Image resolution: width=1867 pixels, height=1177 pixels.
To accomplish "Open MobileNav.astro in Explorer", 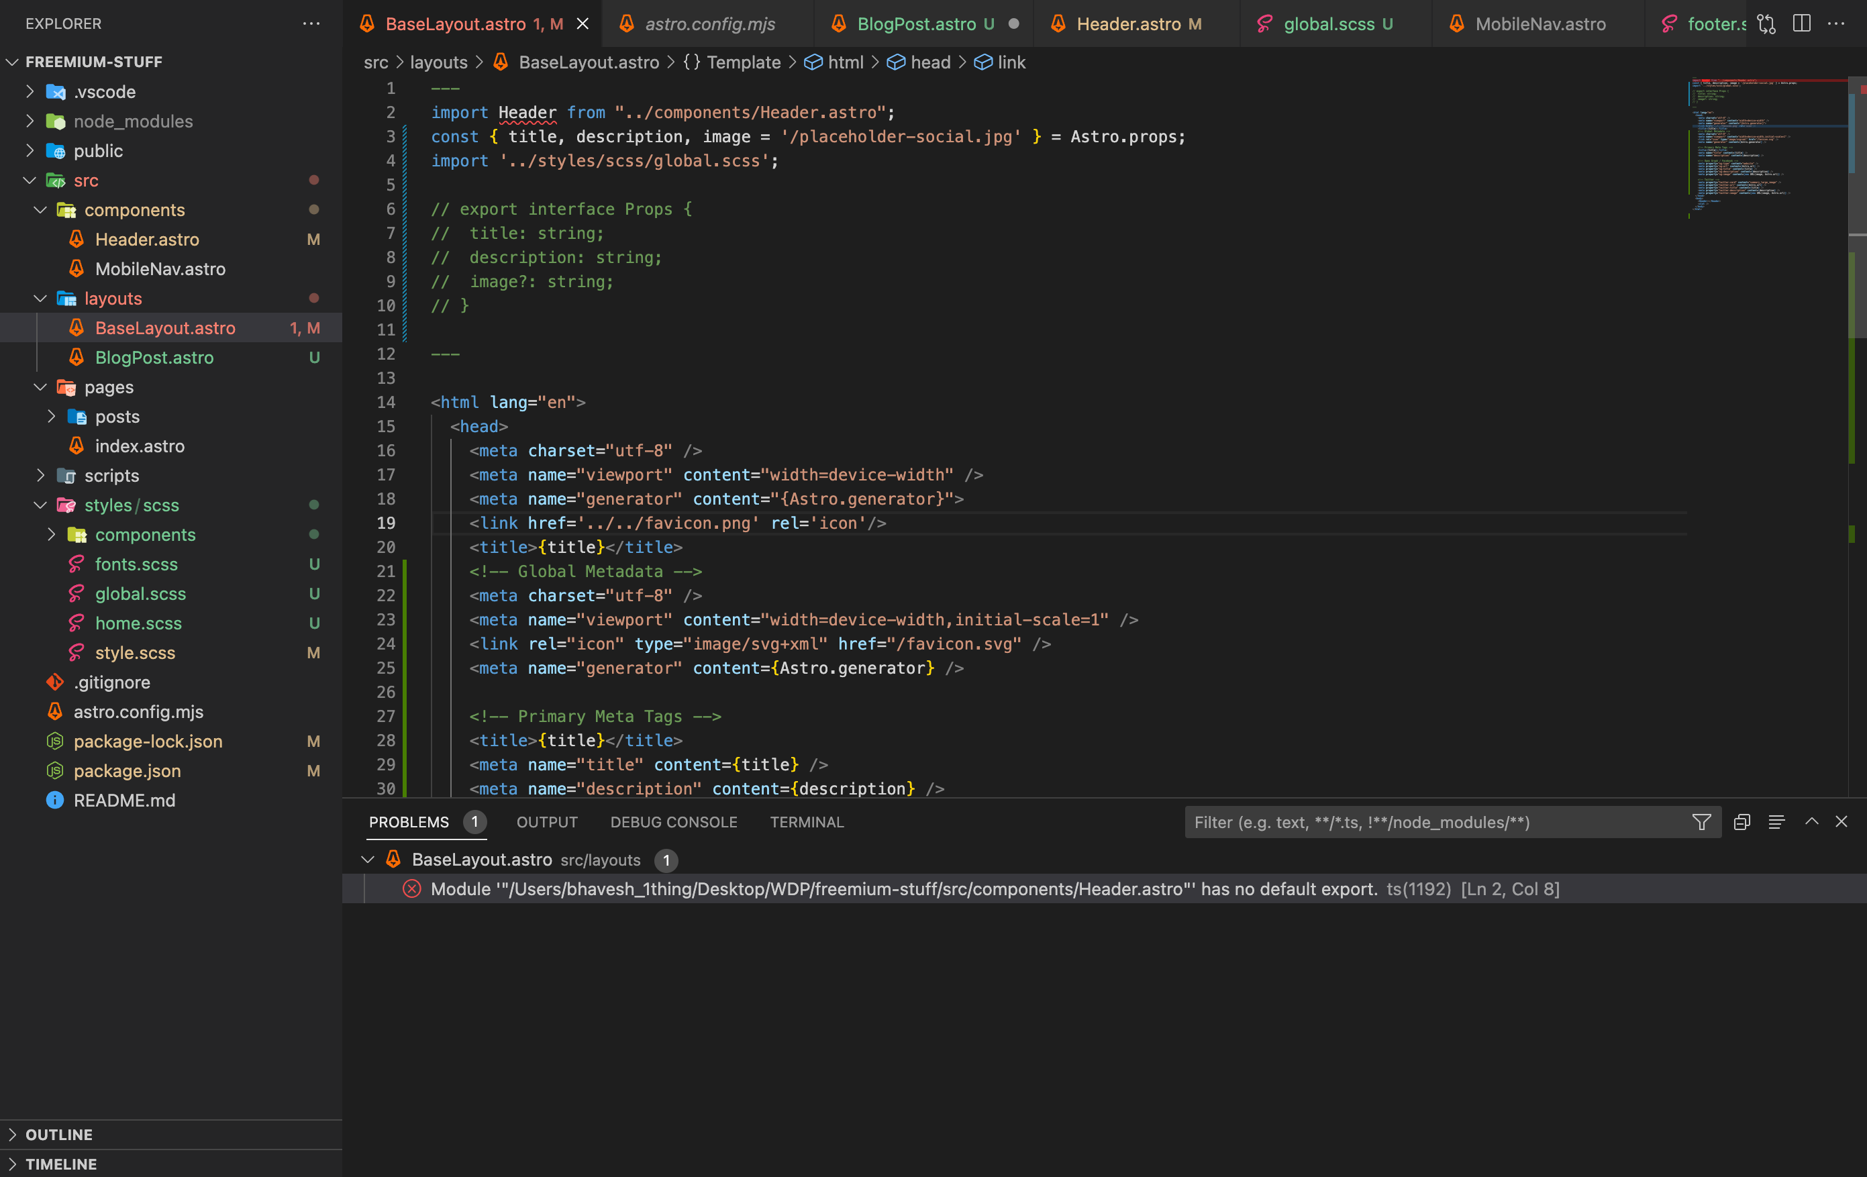I will point(170,269).
